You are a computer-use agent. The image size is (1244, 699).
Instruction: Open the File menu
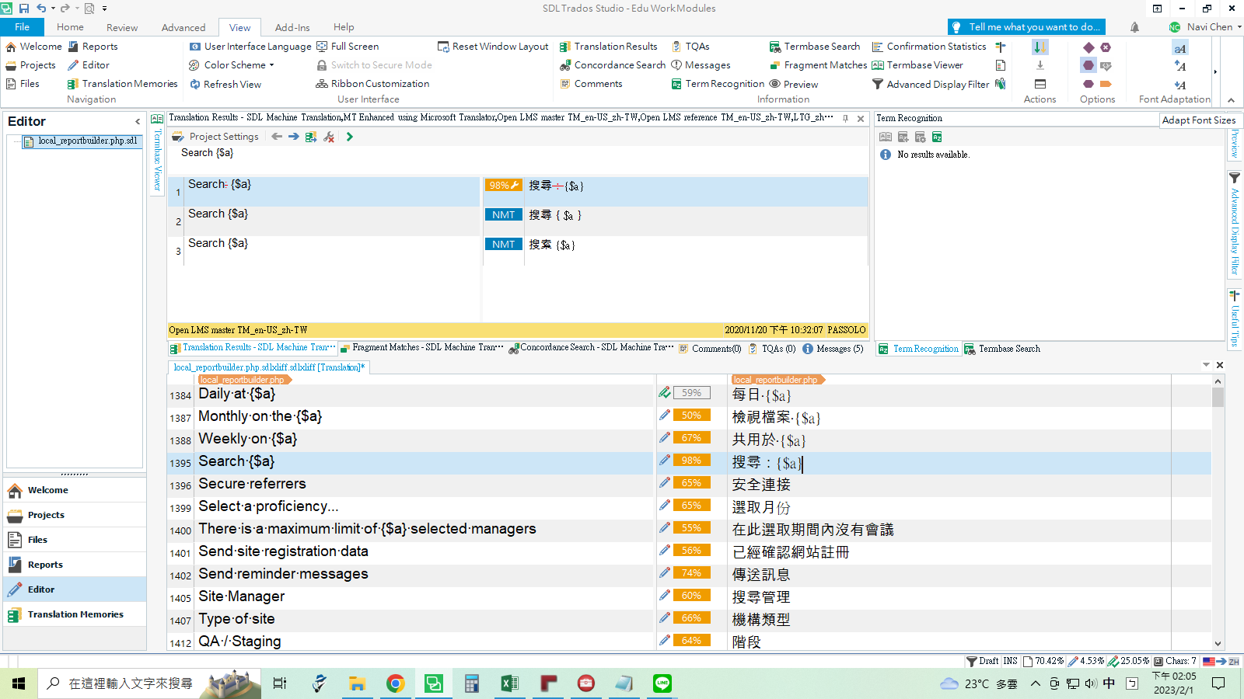click(x=23, y=26)
